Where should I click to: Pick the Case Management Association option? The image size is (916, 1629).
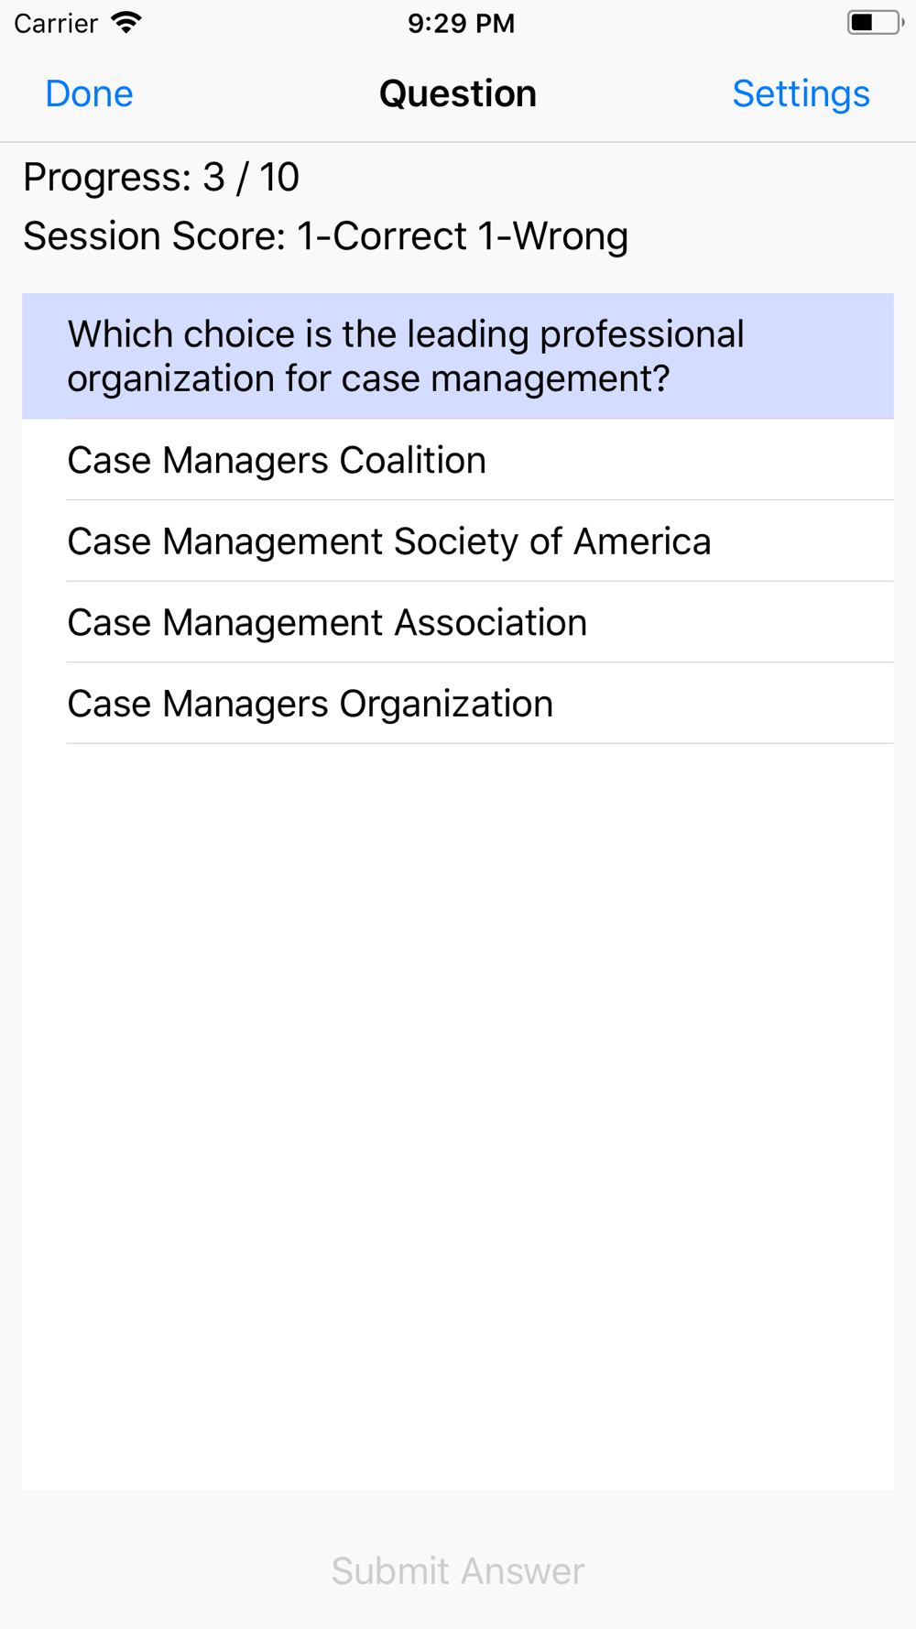(x=458, y=623)
